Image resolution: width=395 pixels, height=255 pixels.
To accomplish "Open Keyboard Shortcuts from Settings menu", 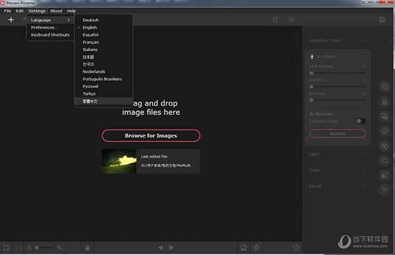I will pyautogui.click(x=50, y=35).
